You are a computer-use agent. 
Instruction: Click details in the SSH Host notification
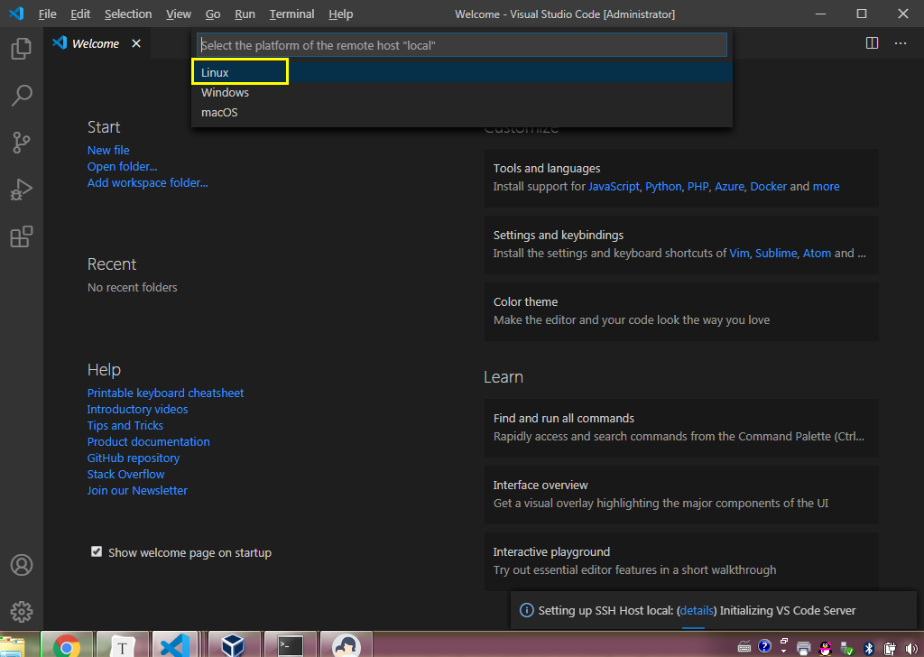[696, 611]
